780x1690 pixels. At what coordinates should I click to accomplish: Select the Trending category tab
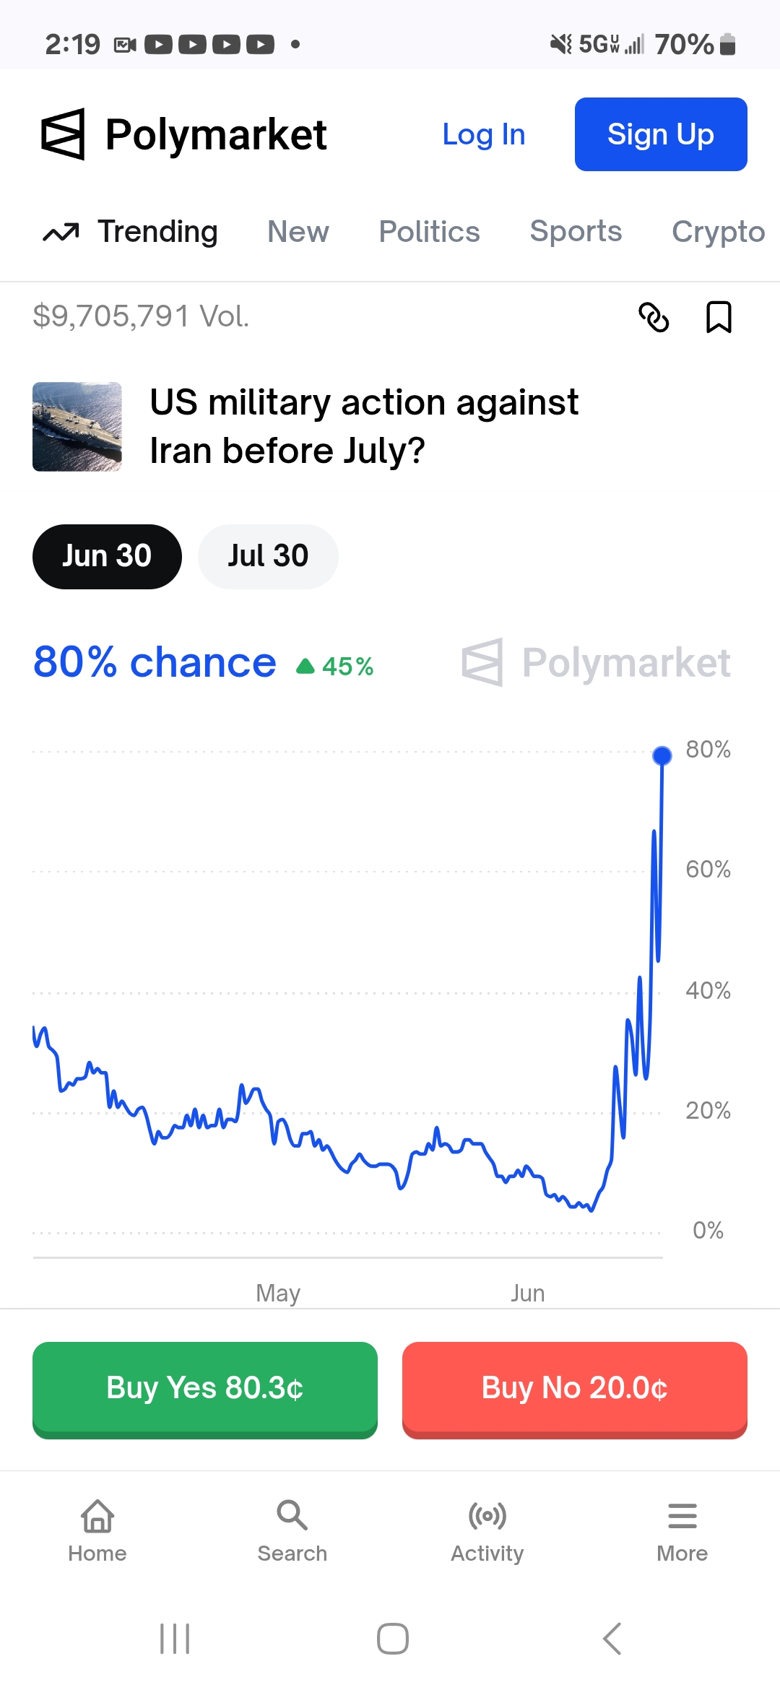click(x=131, y=232)
